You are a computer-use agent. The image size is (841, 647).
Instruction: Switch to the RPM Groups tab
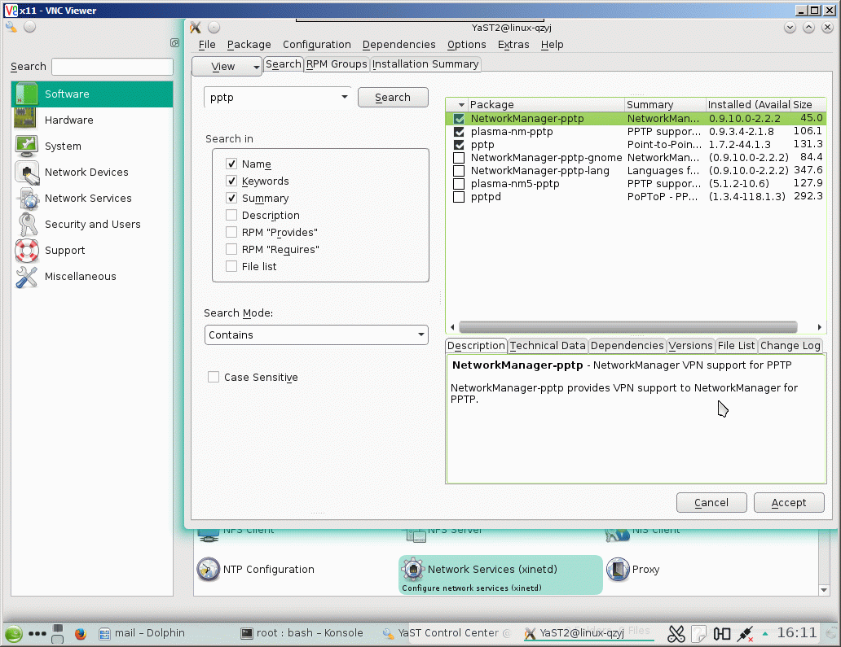click(x=337, y=64)
